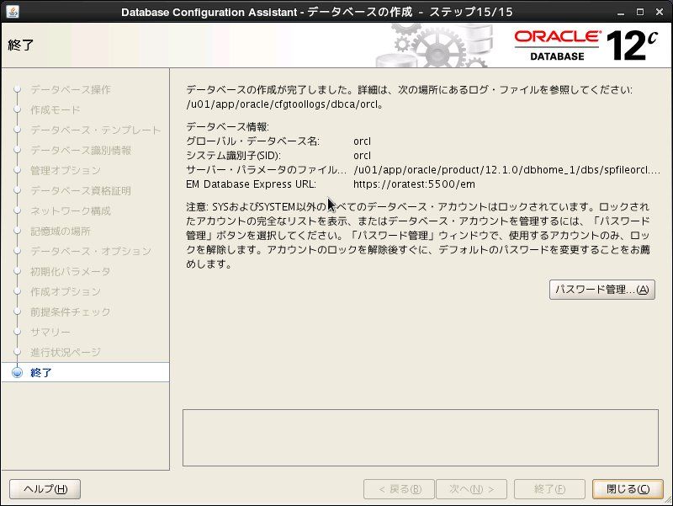This screenshot has width=673, height=506.
Task: Select the active 終了 step in sidebar
Action: pyautogui.click(x=86, y=372)
